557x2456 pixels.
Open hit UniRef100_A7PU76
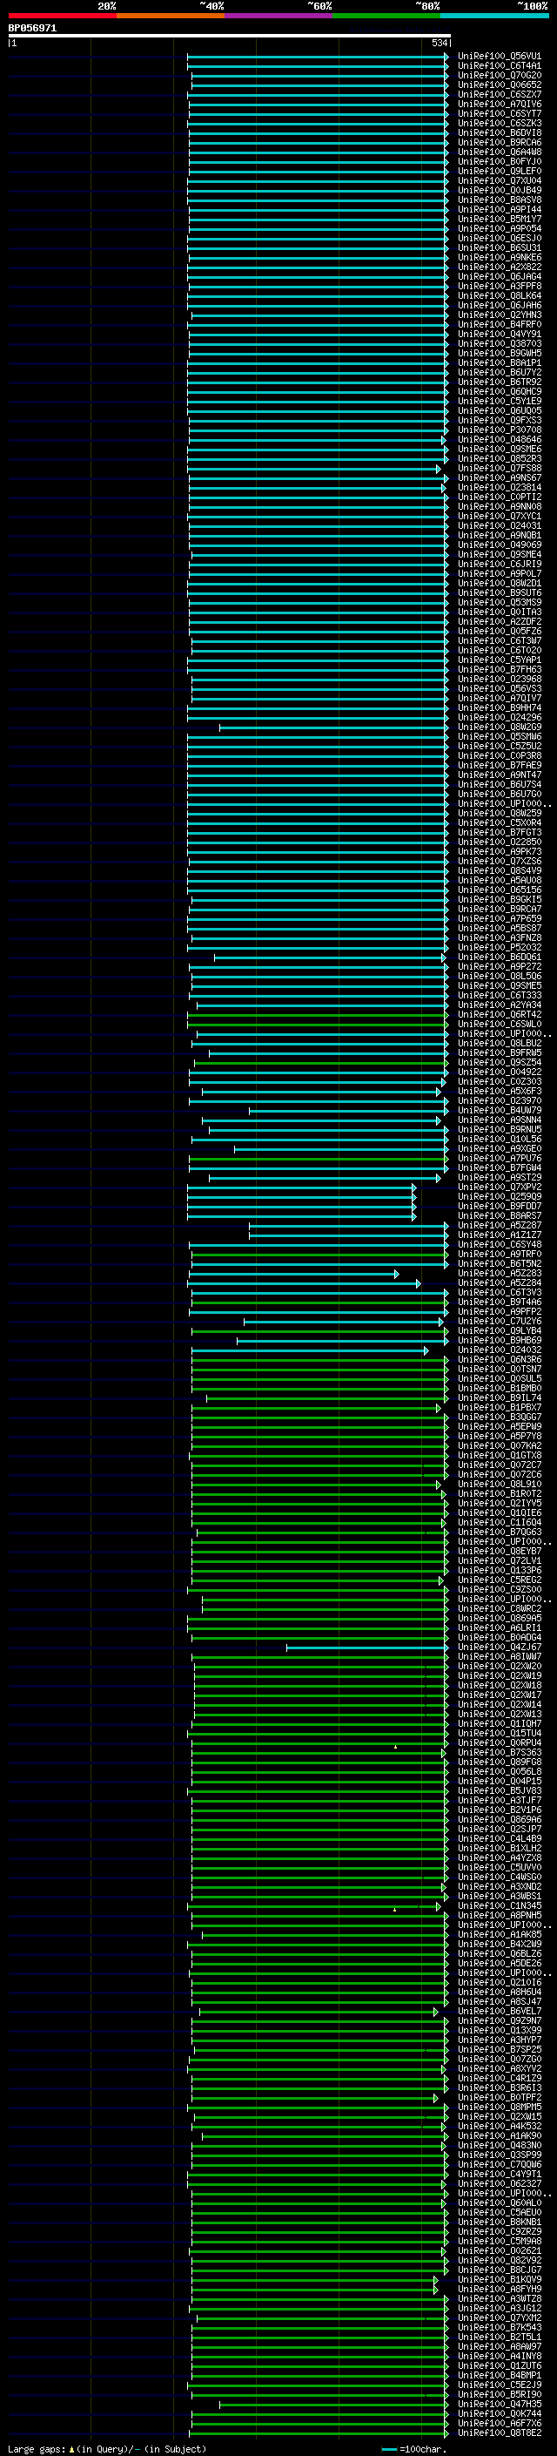[x=499, y=1159]
